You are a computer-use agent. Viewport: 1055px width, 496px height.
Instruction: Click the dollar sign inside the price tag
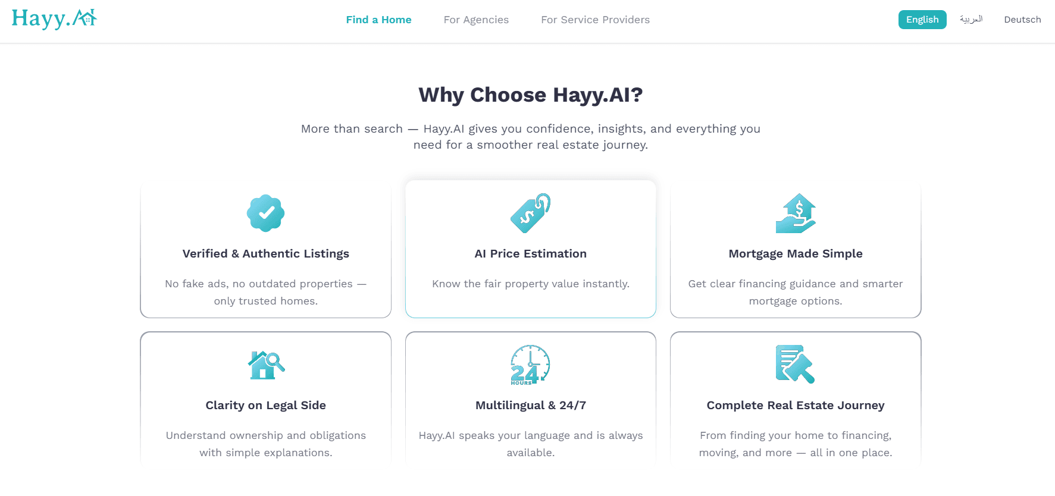(x=526, y=216)
